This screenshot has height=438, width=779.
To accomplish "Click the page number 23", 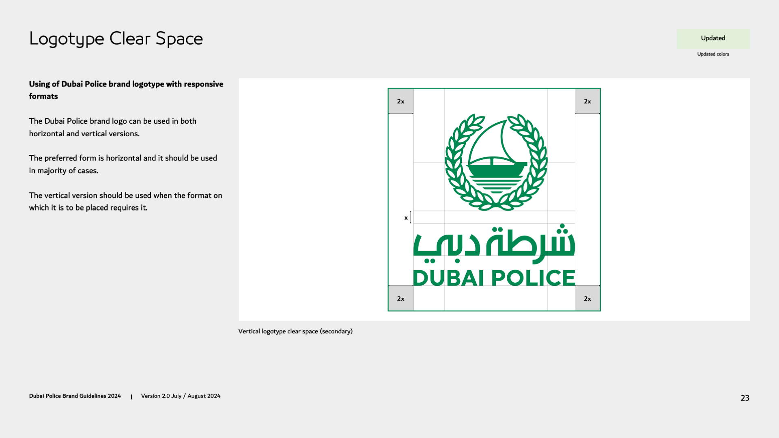I will (745, 398).
